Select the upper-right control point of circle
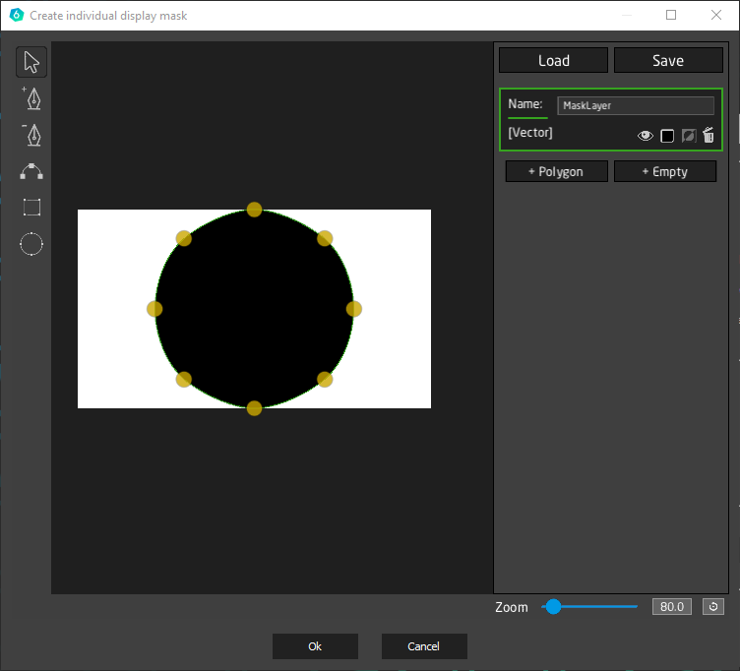The width and height of the screenshot is (740, 671). tap(325, 238)
